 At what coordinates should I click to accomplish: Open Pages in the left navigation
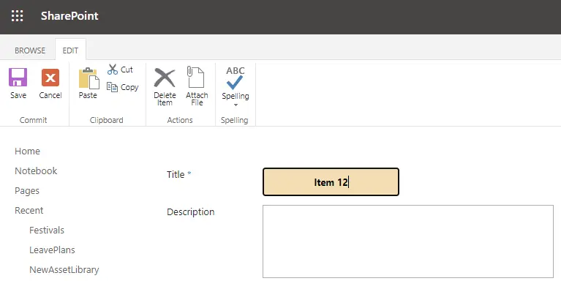click(27, 191)
